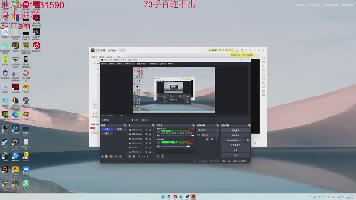The width and height of the screenshot is (356, 200).
Task: Hide the 文本 (GDI+) 15 source via eye icon
Action: tap(146, 139)
